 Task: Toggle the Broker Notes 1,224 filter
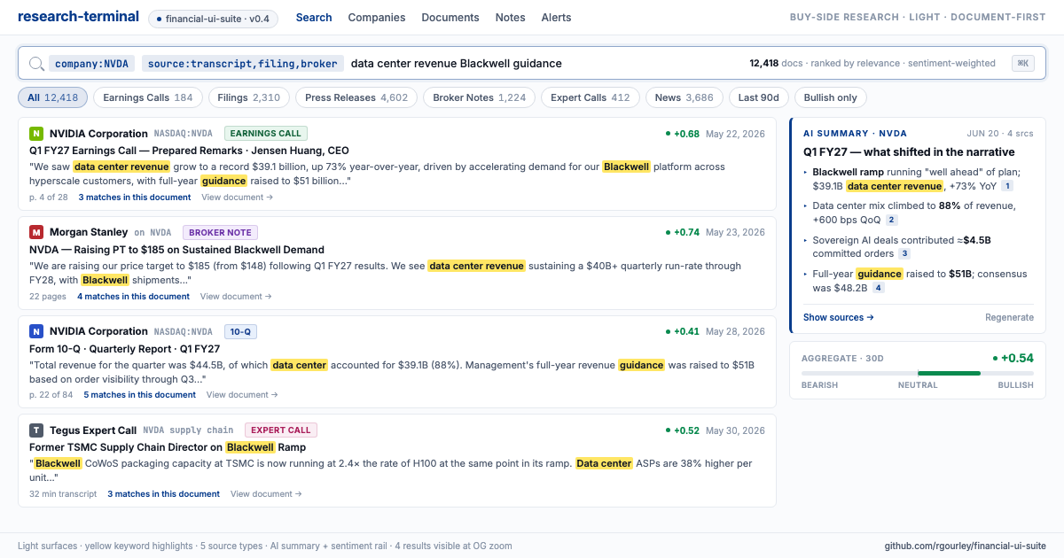point(480,97)
